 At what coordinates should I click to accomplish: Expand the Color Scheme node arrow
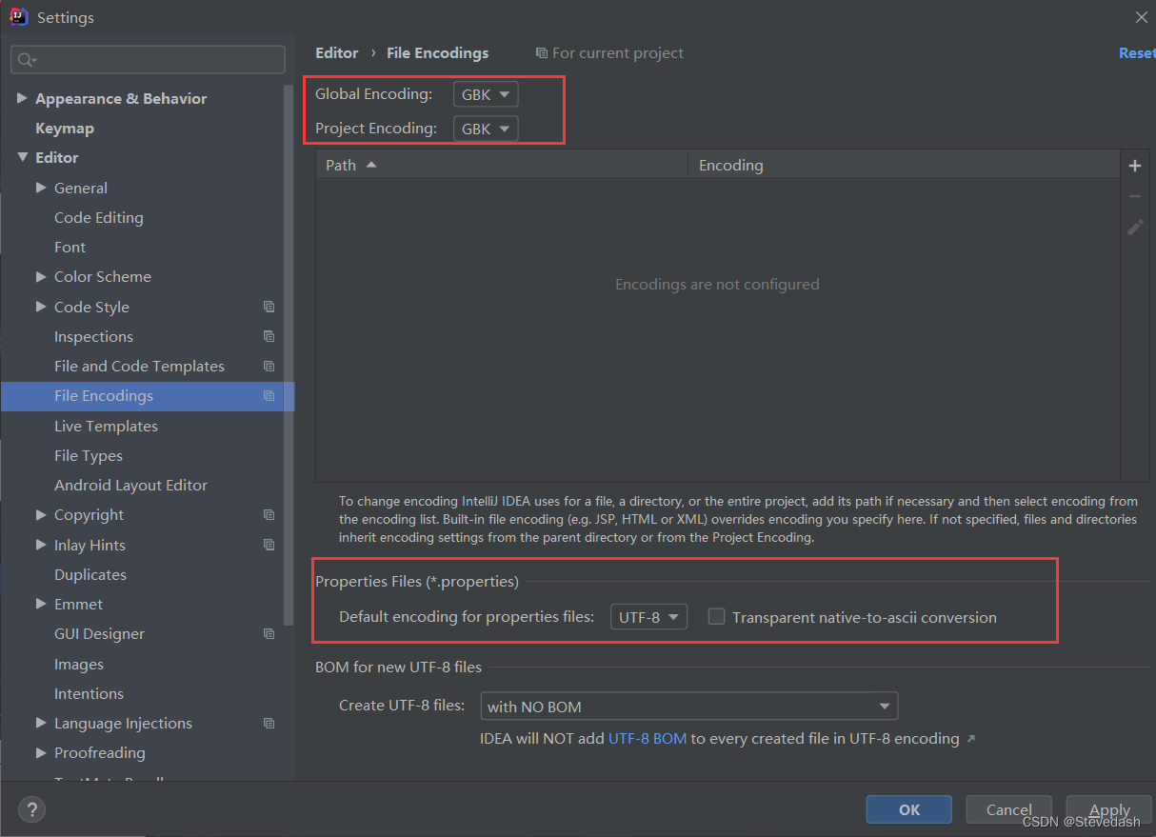pos(41,276)
